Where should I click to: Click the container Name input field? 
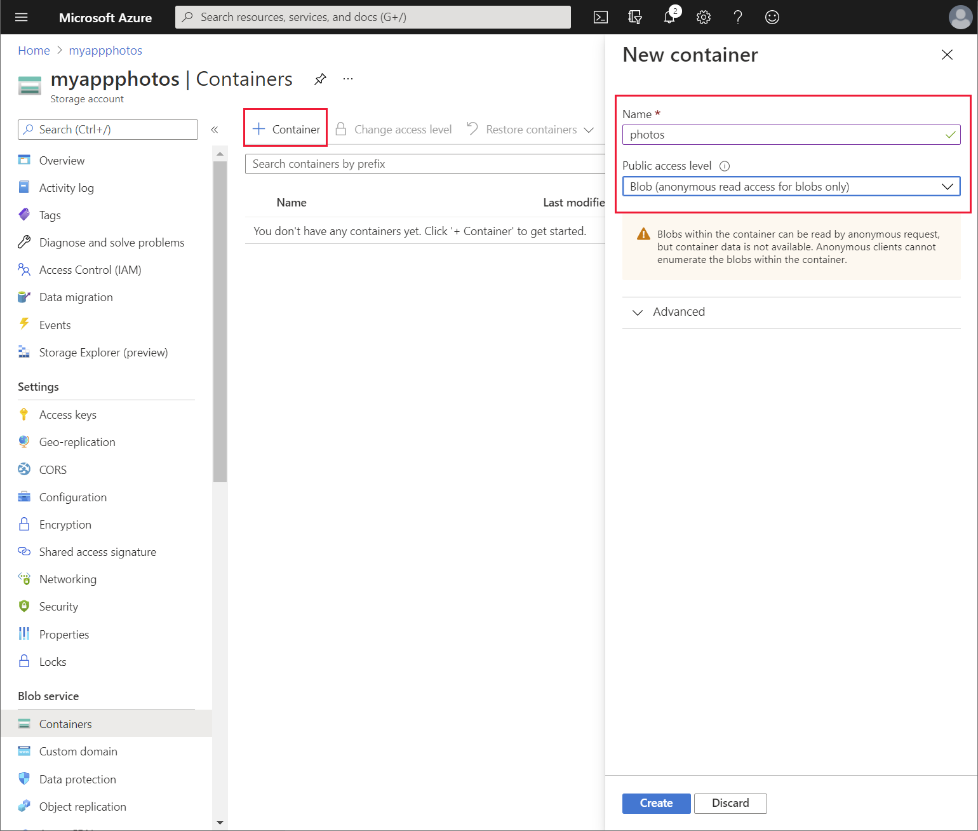click(x=784, y=135)
